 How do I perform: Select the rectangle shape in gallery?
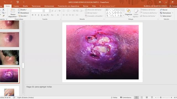115,10
